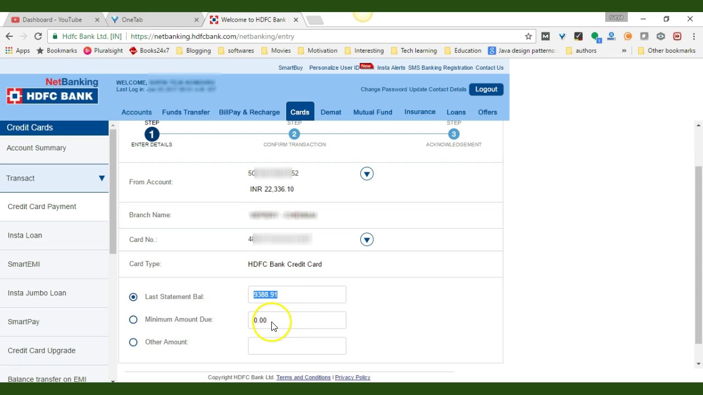Open the authors bookmarks folder
This screenshot has width=703, height=395.
tap(581, 50)
